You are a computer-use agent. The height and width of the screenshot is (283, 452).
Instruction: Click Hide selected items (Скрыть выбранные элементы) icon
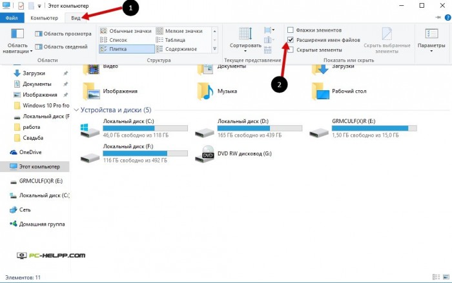(386, 34)
